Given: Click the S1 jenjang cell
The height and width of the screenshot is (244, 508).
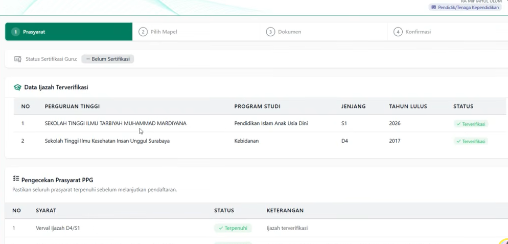Looking at the screenshot, I should [x=344, y=123].
